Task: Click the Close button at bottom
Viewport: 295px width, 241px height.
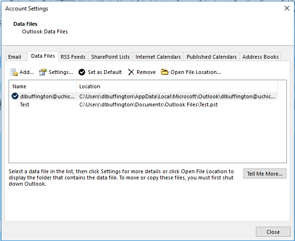Action: pyautogui.click(x=273, y=232)
